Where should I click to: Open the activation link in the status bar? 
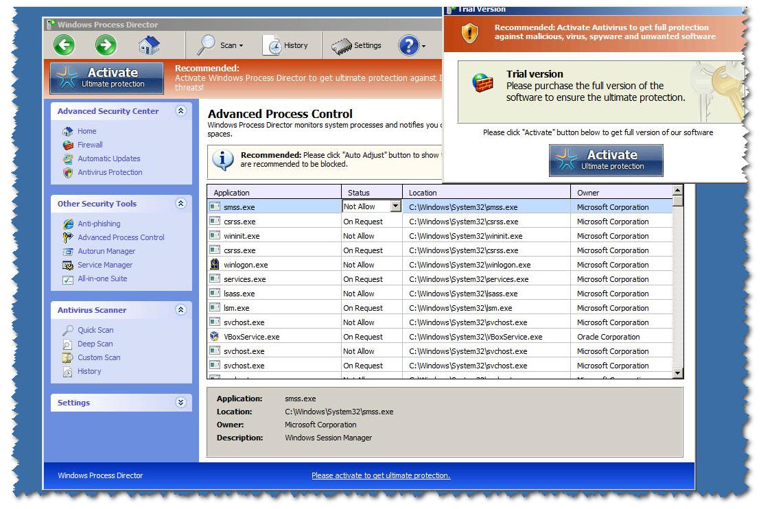tap(382, 475)
